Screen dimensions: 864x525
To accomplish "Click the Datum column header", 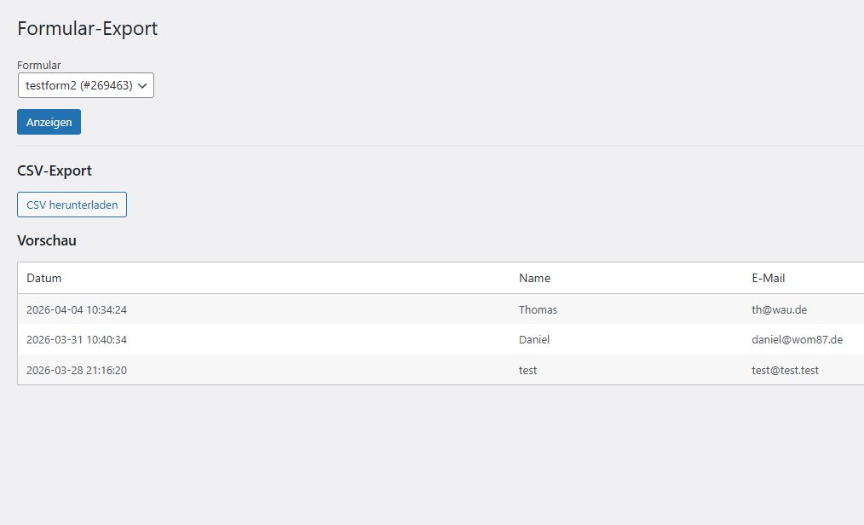I will pos(44,278).
